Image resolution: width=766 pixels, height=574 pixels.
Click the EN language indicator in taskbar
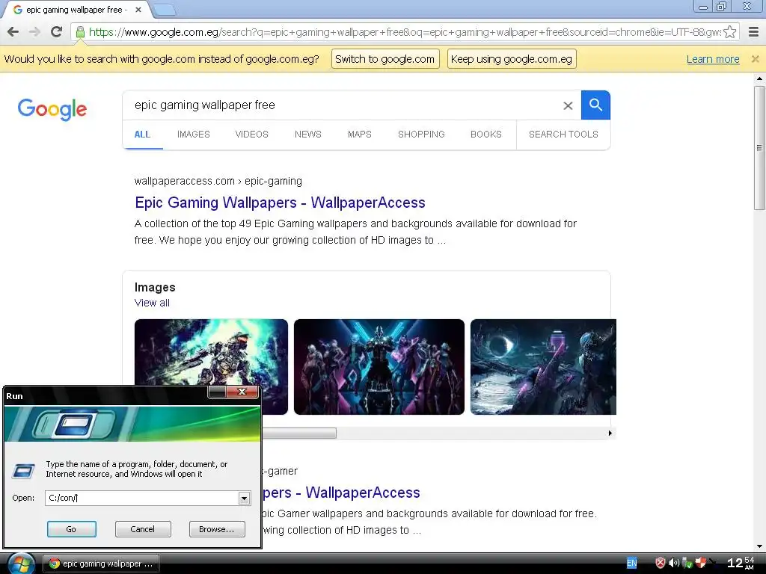(x=631, y=564)
